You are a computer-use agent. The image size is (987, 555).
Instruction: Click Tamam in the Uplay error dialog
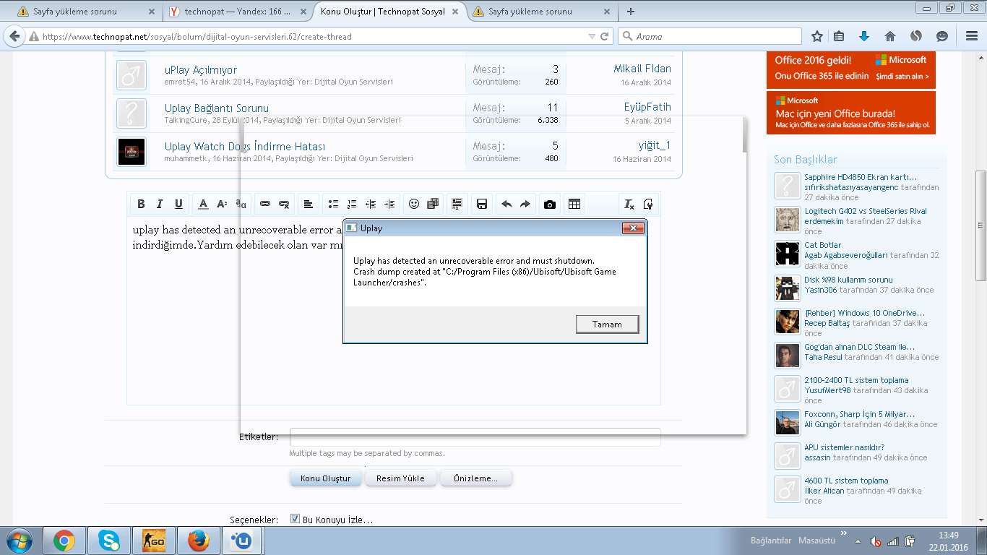tap(607, 324)
